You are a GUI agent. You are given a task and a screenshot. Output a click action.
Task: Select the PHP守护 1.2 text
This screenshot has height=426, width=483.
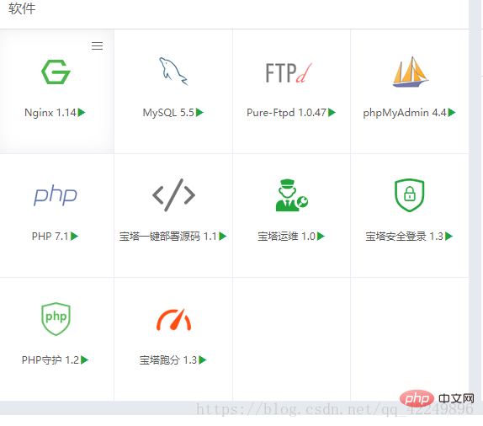(50, 360)
